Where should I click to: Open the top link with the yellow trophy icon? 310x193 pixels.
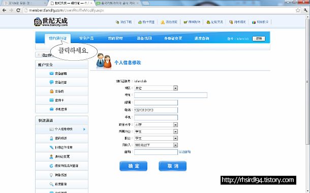169,22
